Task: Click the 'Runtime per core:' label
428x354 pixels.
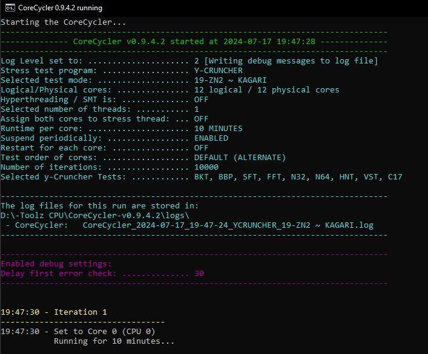Action: click(42, 129)
